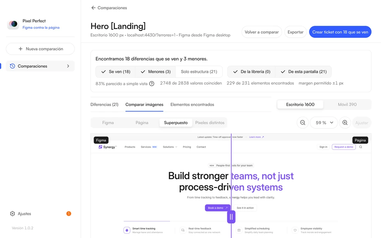Toggle the Menores (3) filter

156,72
